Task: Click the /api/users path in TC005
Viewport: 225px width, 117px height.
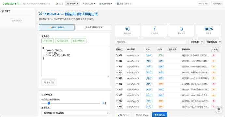Action: click(133, 78)
